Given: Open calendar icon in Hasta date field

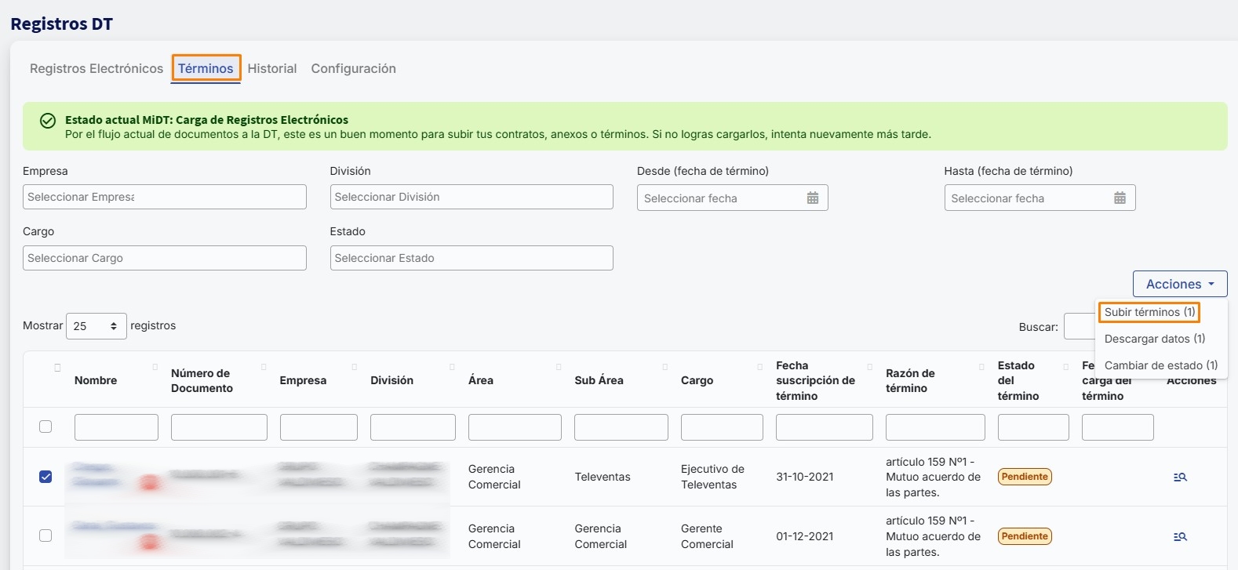Looking at the screenshot, I should pos(1120,198).
